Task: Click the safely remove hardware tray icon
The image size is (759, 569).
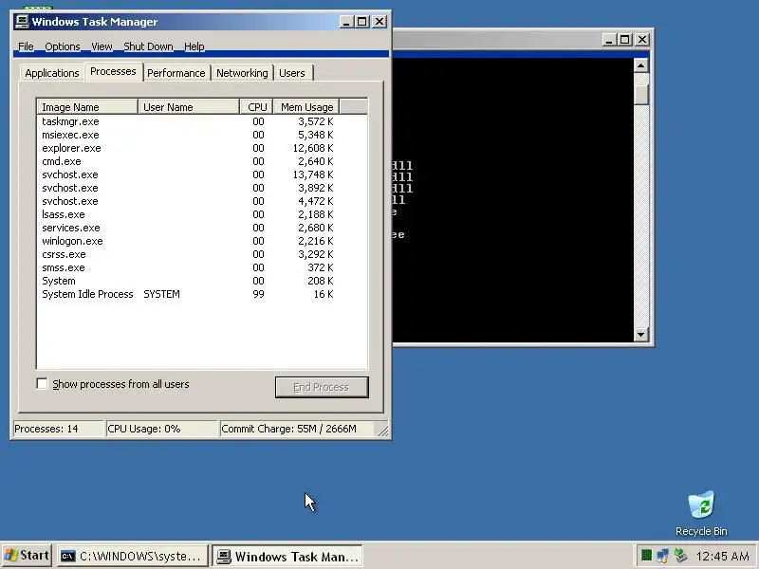Action: coord(680,556)
